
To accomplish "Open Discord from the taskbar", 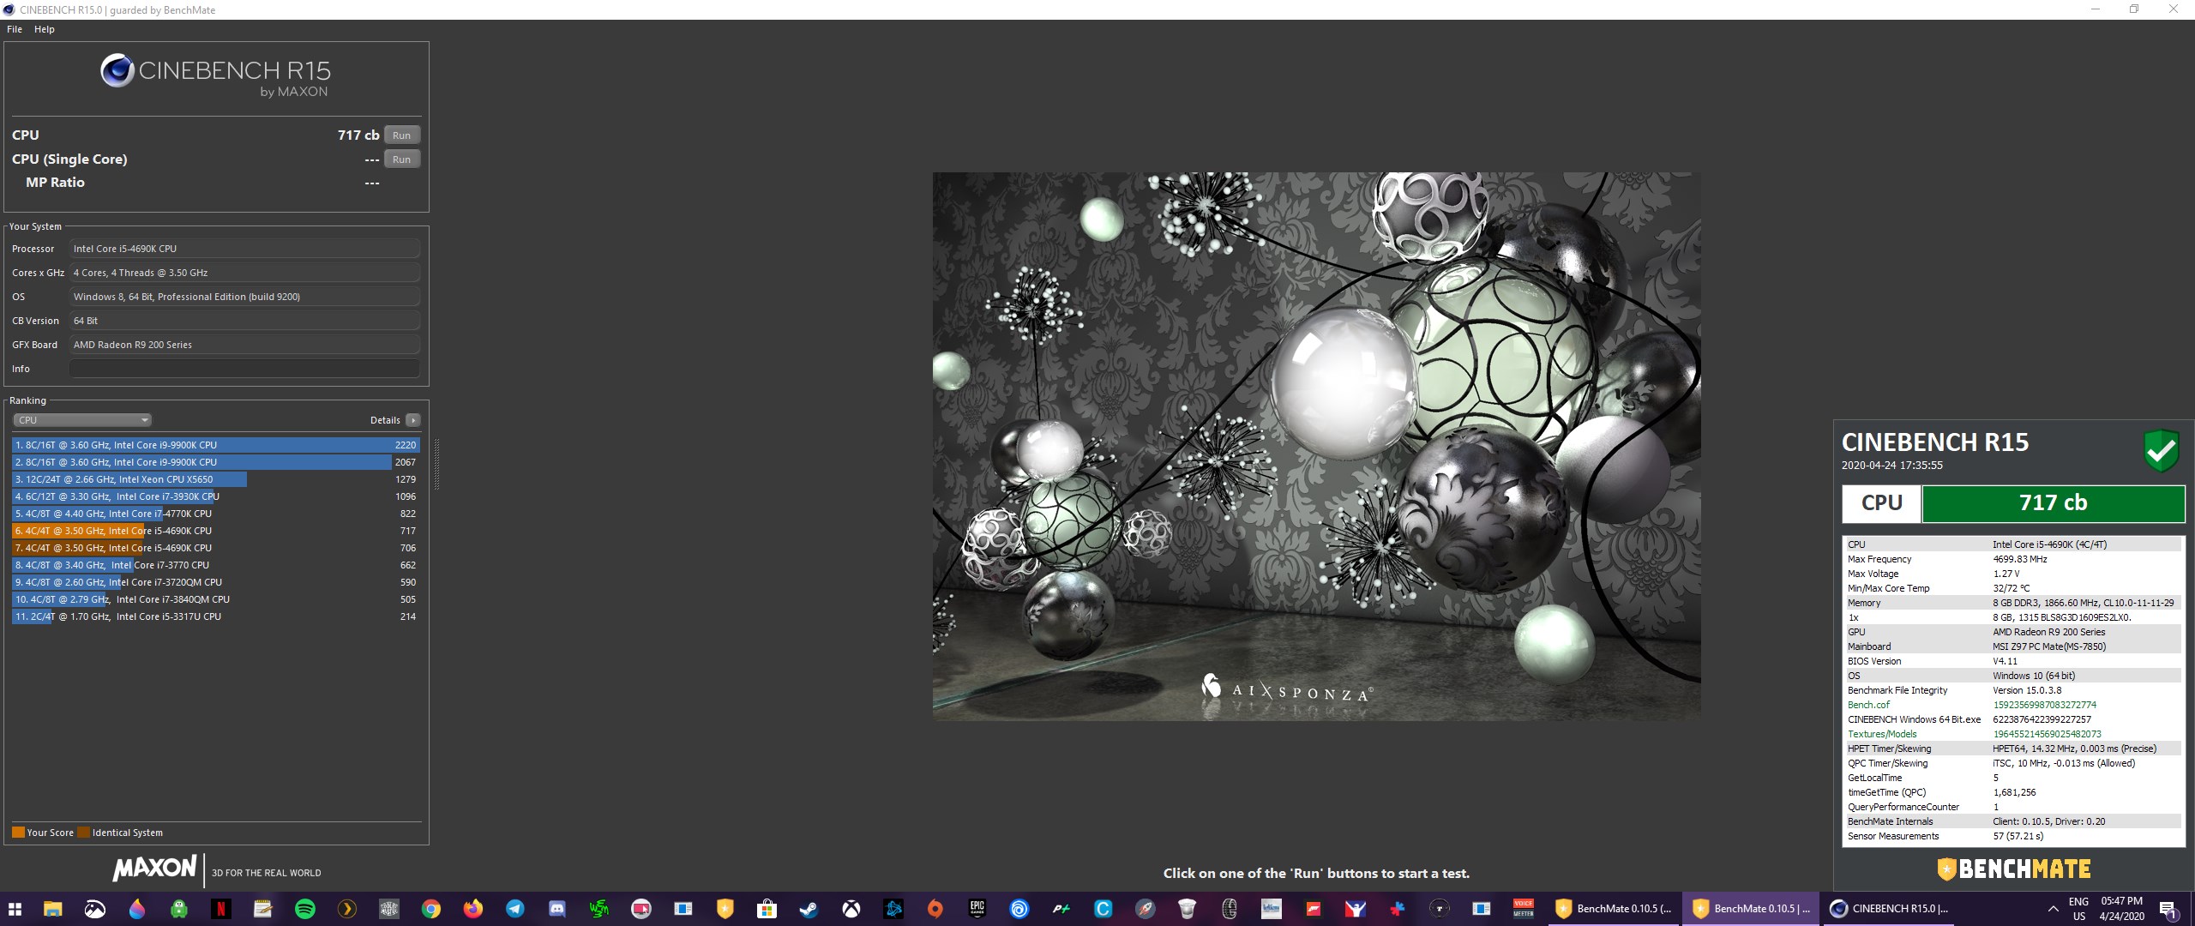I will click(557, 909).
